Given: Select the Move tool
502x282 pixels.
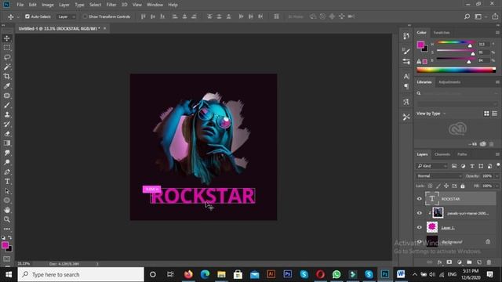Looking at the screenshot, I should point(7,38).
